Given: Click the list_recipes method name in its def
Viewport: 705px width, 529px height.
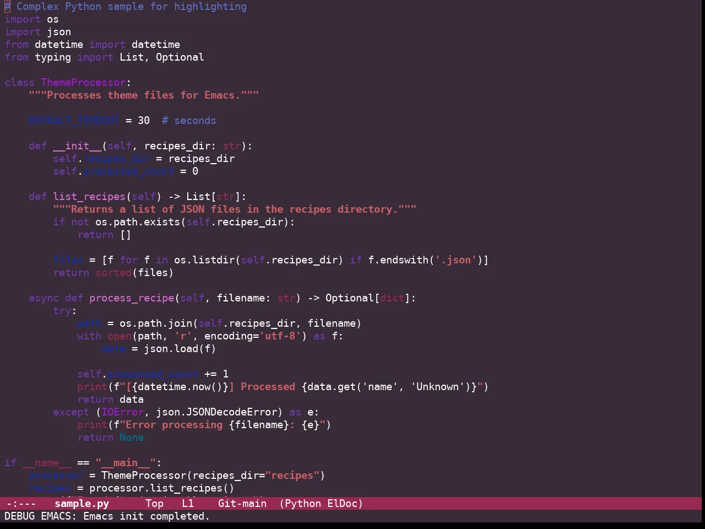Looking at the screenshot, I should pos(89,197).
